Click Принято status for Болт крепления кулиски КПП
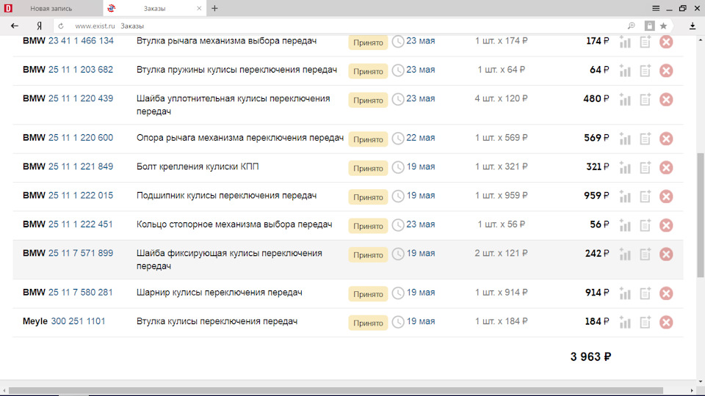The height and width of the screenshot is (396, 705). (x=368, y=169)
